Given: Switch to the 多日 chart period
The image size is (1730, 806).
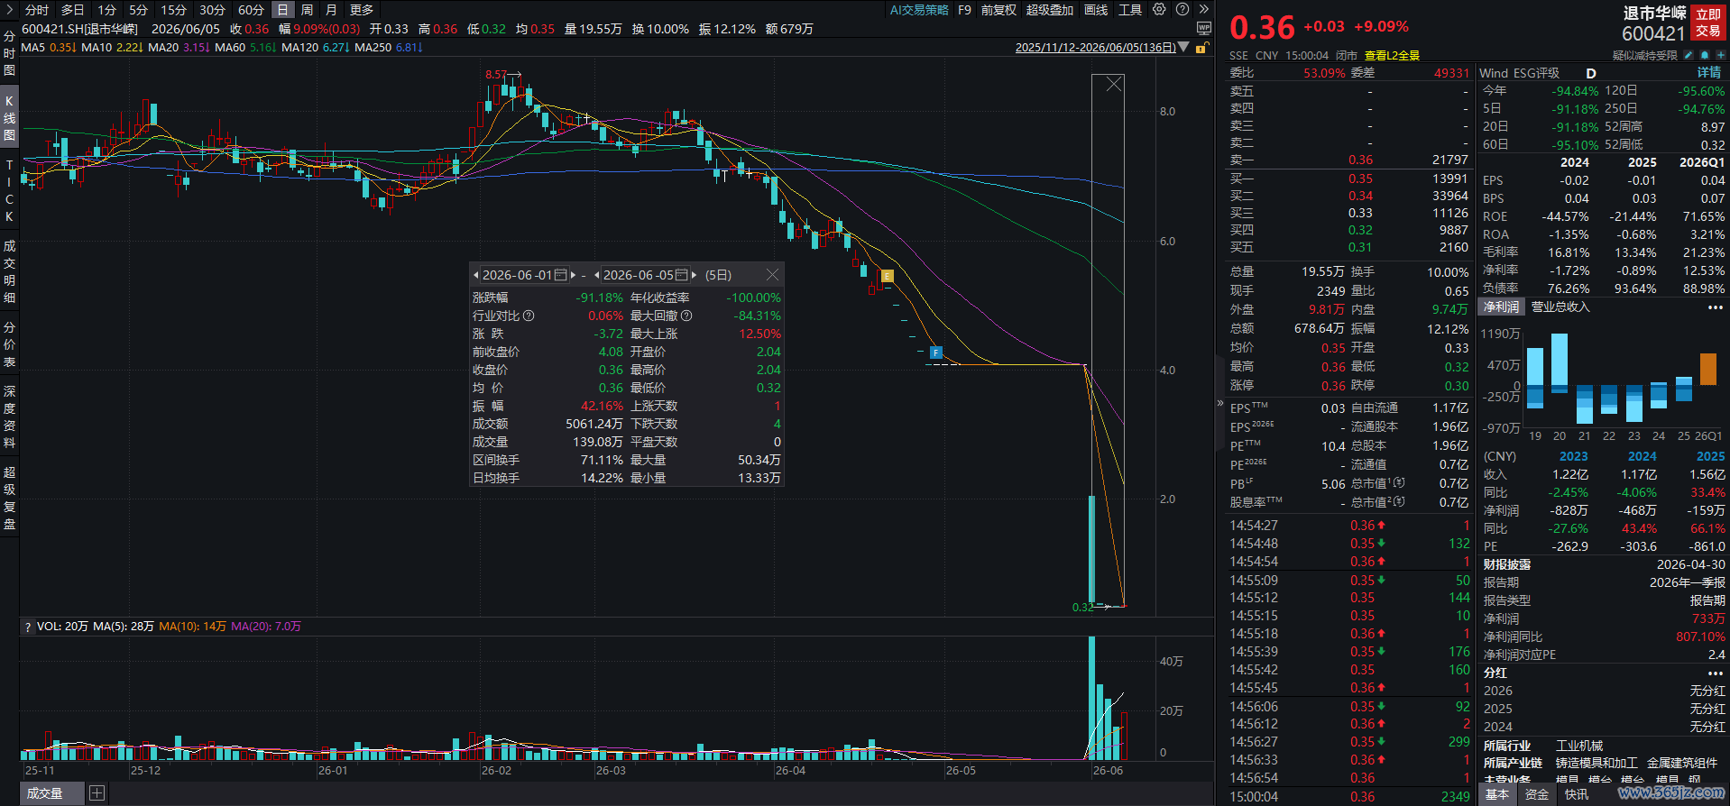Looking at the screenshot, I should [x=72, y=10].
